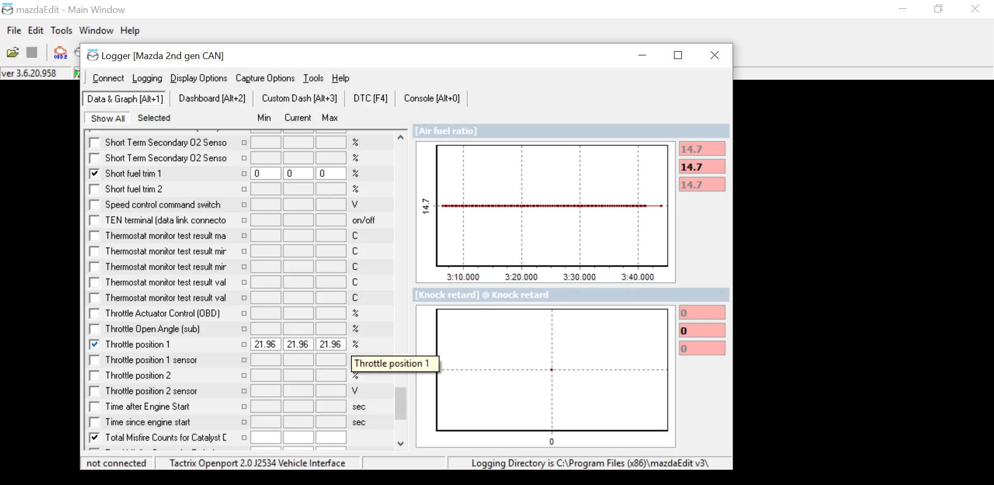Screen dimensions: 994x485
Task: Click small square marker beside Speed control command switch
Action: coord(244,204)
